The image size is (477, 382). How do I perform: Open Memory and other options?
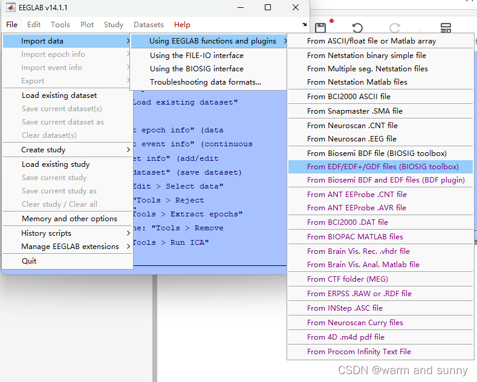pos(68,219)
